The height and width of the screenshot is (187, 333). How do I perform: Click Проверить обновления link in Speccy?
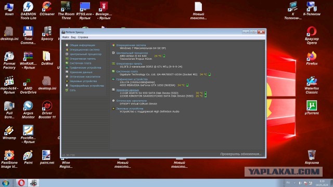tap(241, 154)
